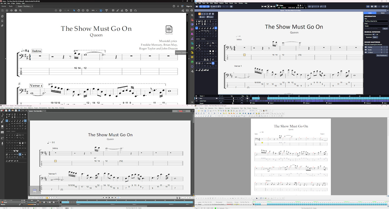Click Sign In in Acrobat

tap(189, 6)
